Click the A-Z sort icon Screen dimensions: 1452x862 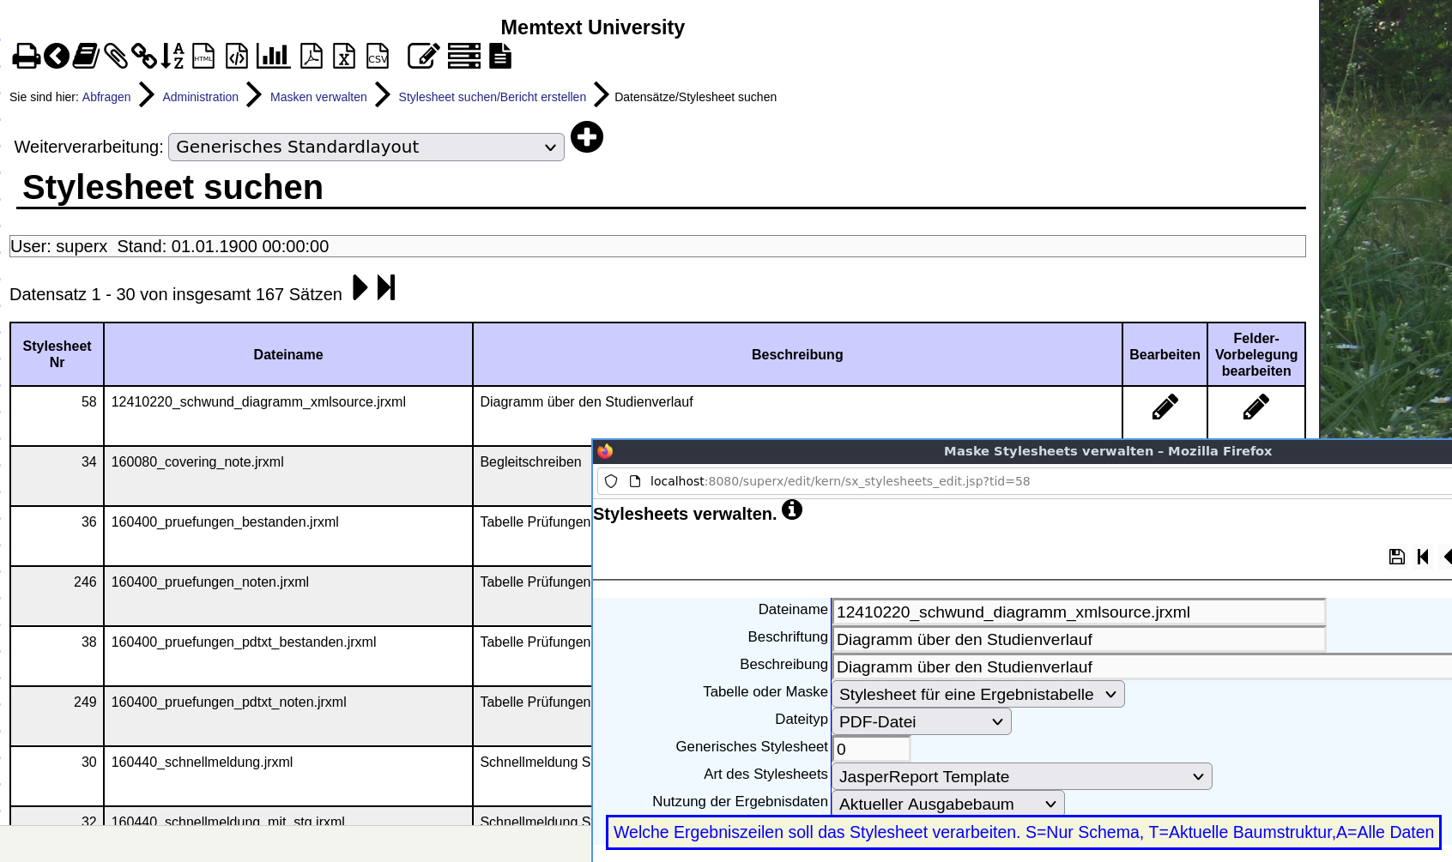pos(172,57)
